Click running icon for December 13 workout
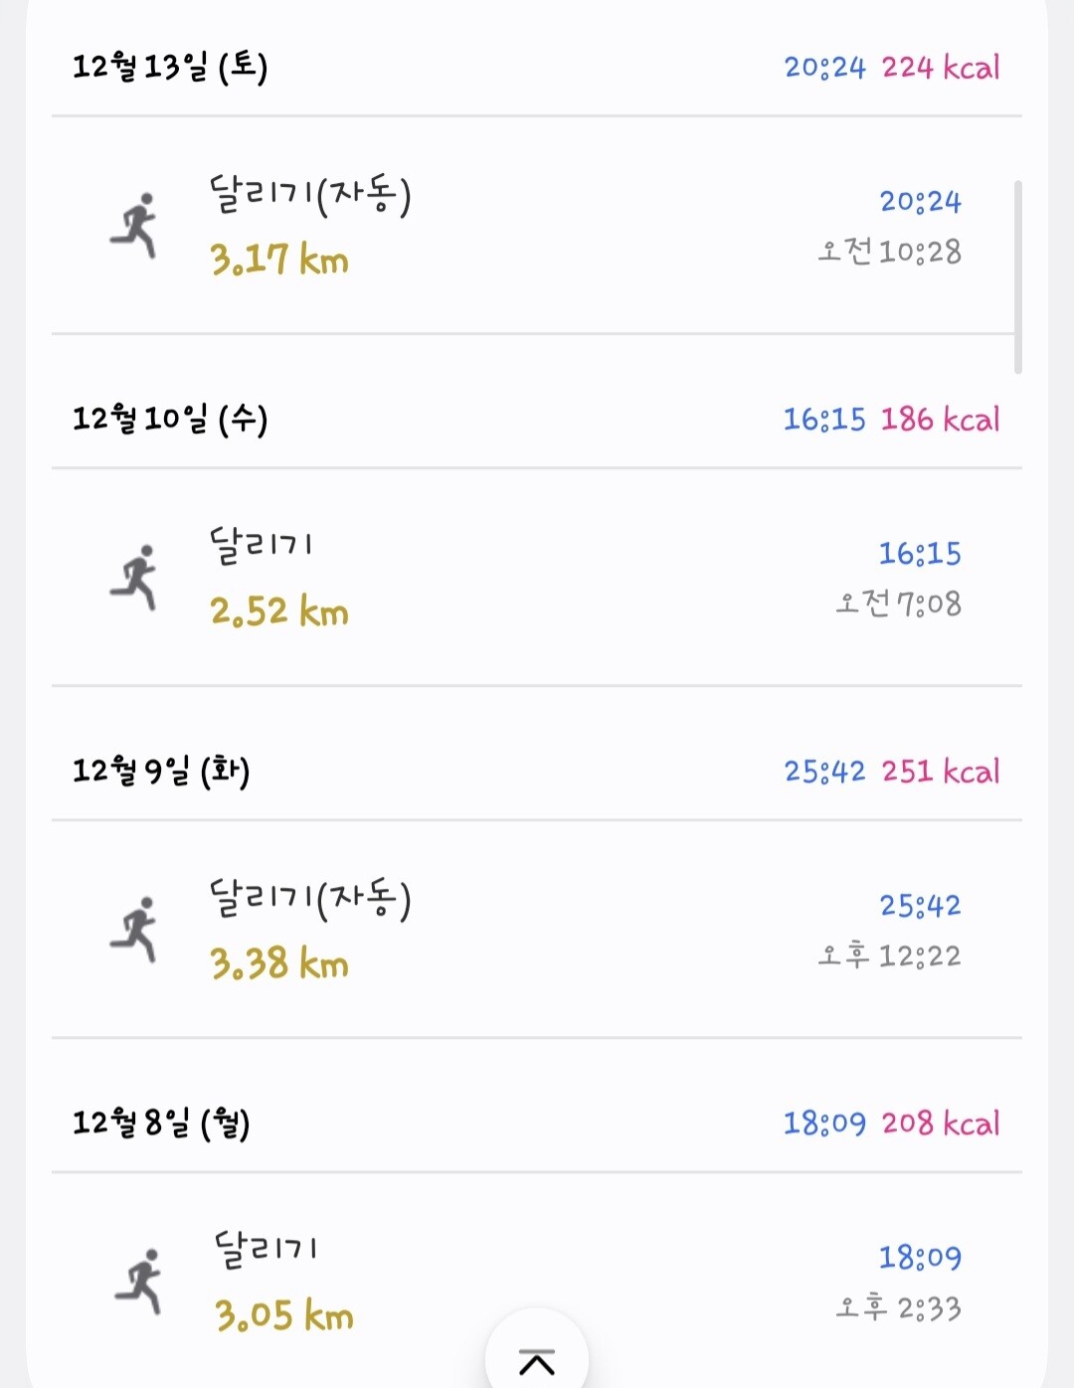Image resolution: width=1074 pixels, height=1388 pixels. coord(135,226)
